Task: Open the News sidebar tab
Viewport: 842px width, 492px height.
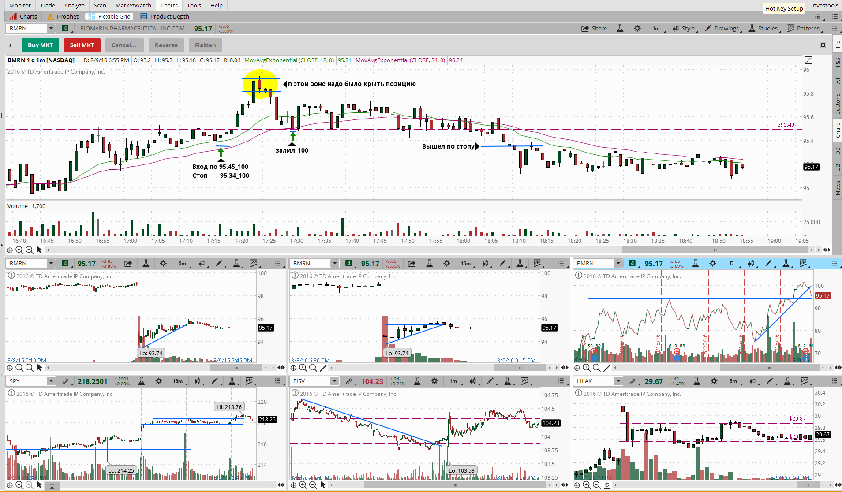Action: tap(837, 188)
